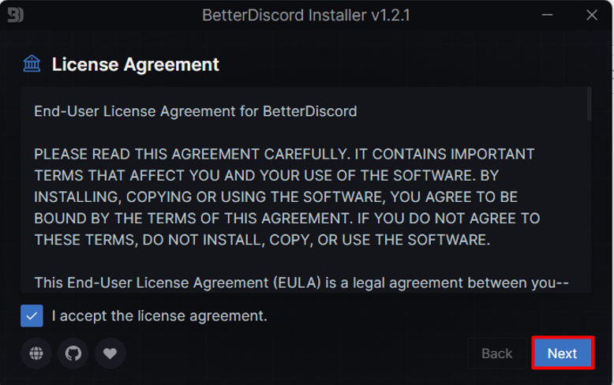Open the GitHub repository icon
Image resolution: width=614 pixels, height=385 pixels.
coord(73,353)
